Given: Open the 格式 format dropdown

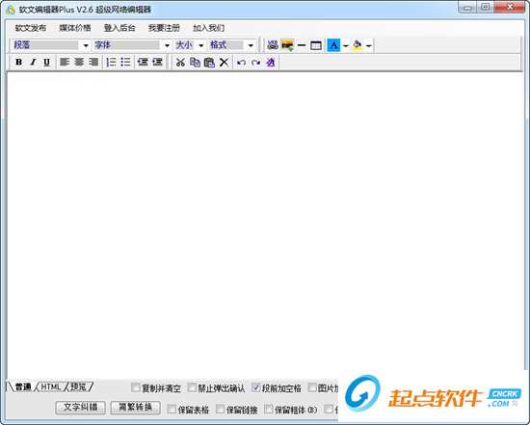Looking at the screenshot, I should (251, 45).
